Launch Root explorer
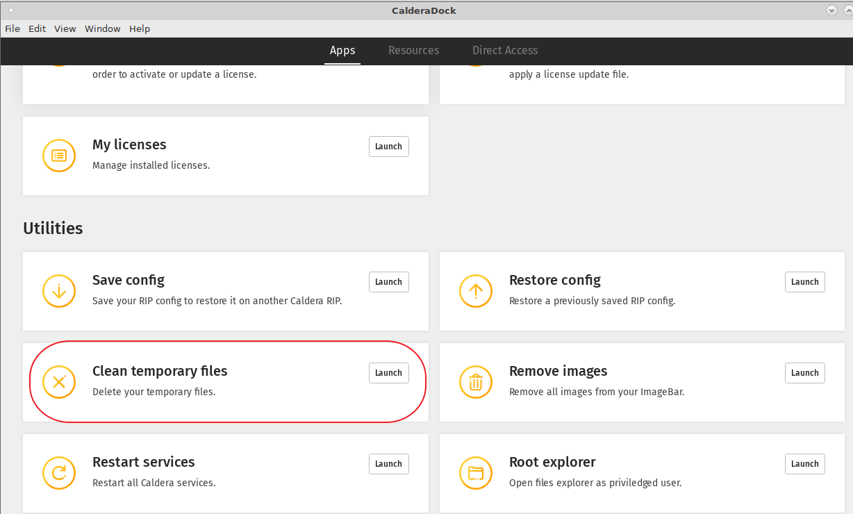The image size is (853, 514). (804, 464)
